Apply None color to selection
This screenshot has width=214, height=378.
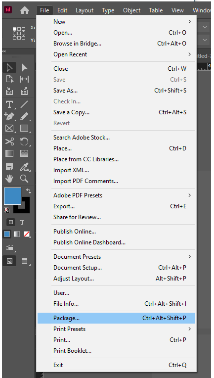tap(27, 234)
